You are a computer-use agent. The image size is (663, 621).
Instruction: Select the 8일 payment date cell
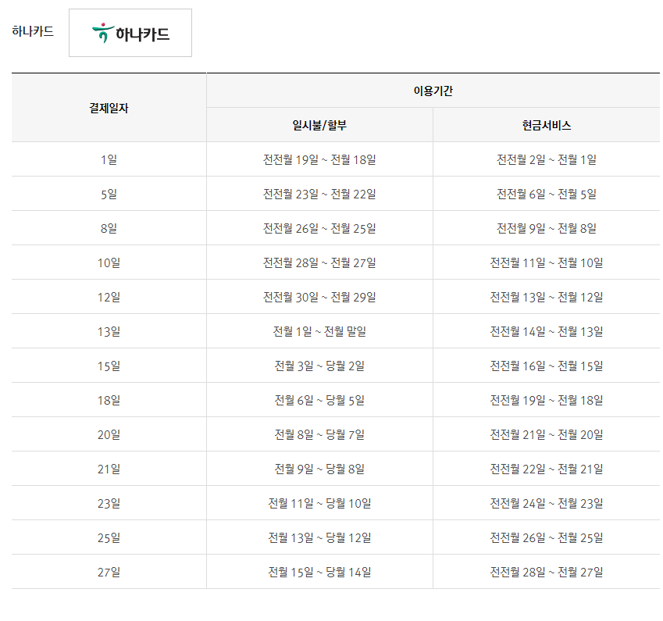pyautogui.click(x=109, y=228)
